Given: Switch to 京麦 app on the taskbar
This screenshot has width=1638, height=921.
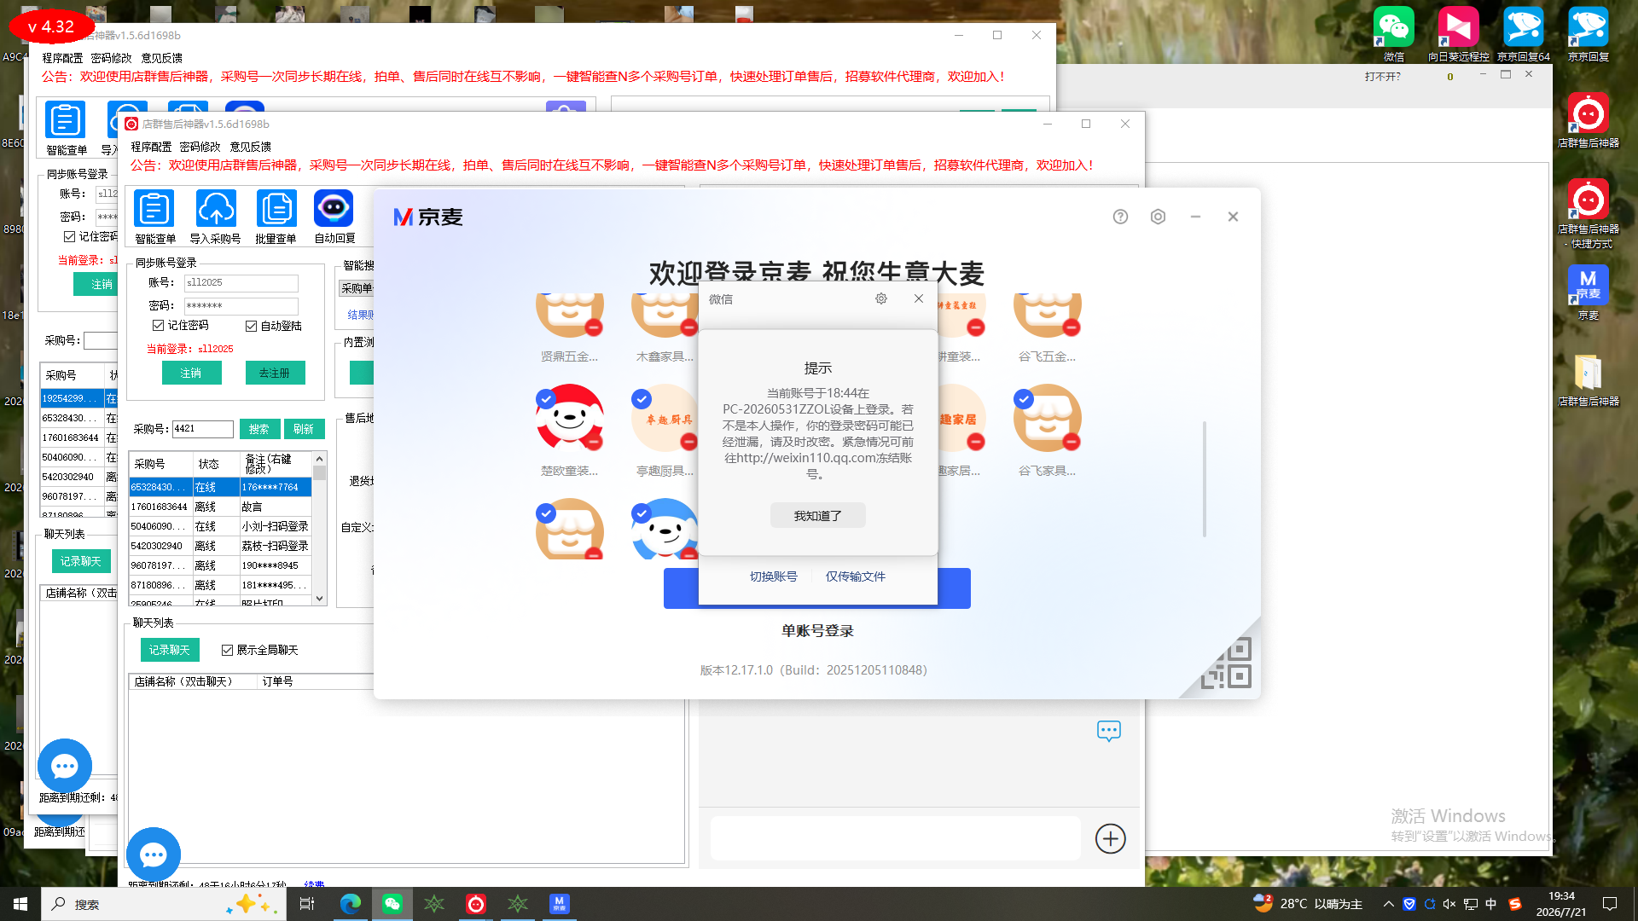Looking at the screenshot, I should pos(559,904).
